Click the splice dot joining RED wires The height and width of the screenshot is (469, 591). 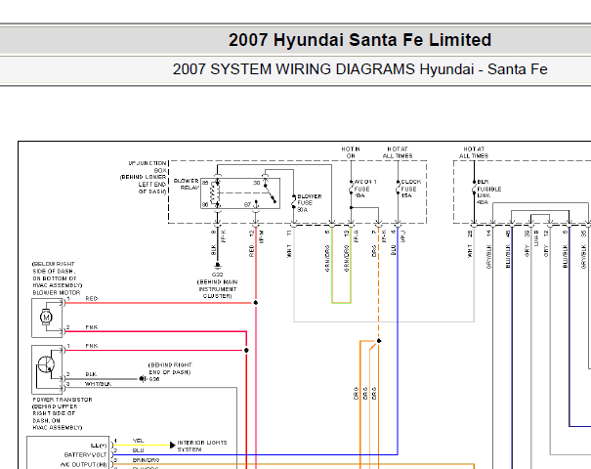(256, 303)
